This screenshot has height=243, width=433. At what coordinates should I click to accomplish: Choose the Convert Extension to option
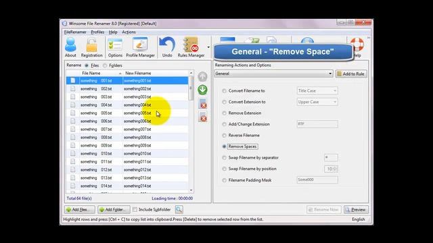[x=224, y=102]
